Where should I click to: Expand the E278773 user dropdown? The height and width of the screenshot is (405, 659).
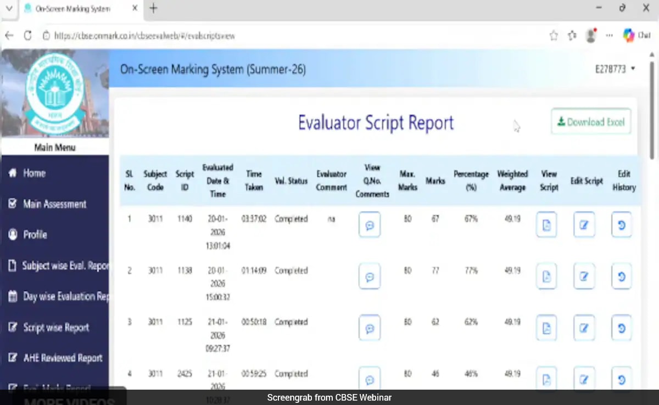coord(615,69)
